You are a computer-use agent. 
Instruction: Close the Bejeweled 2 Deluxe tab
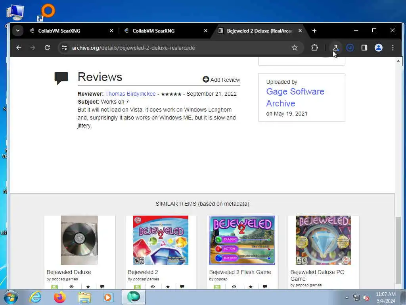click(x=300, y=31)
